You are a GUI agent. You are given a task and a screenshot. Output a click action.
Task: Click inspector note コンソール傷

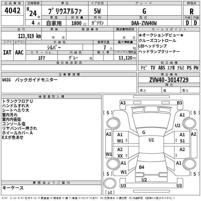pos(14,124)
